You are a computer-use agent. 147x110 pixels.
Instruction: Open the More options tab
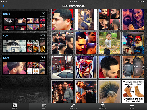point(132,106)
